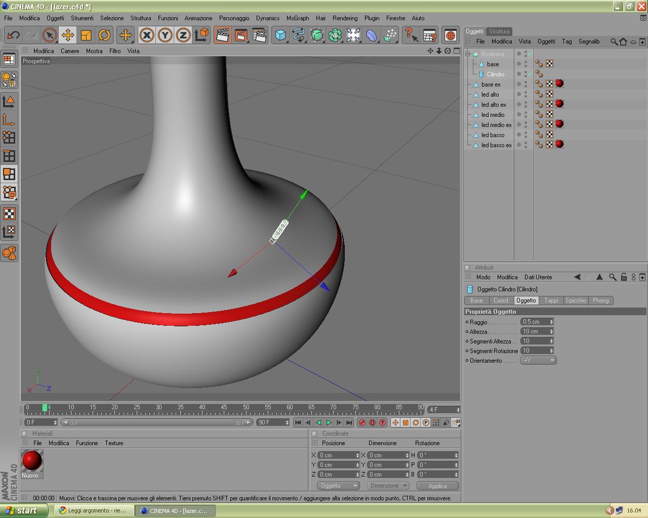Open the MoGraph menu

298,18
